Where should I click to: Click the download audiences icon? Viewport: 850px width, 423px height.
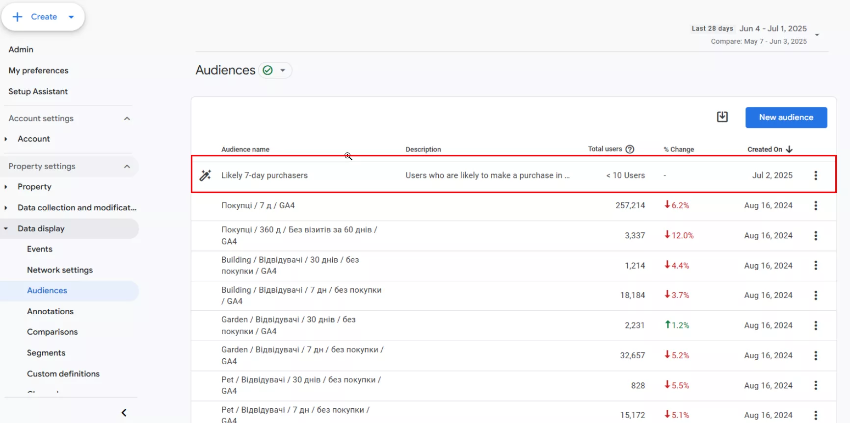click(722, 117)
